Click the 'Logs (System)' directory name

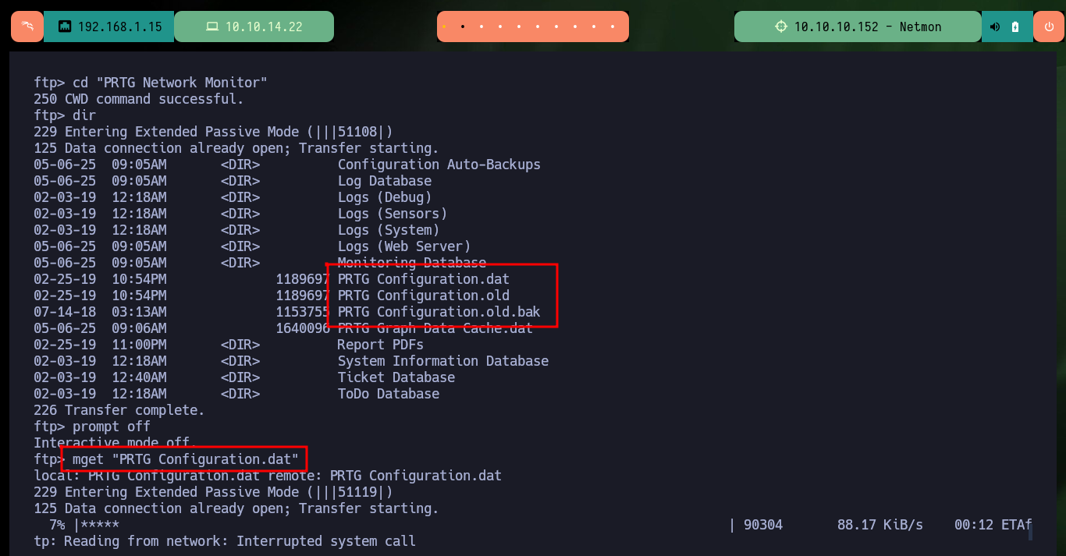coord(389,230)
